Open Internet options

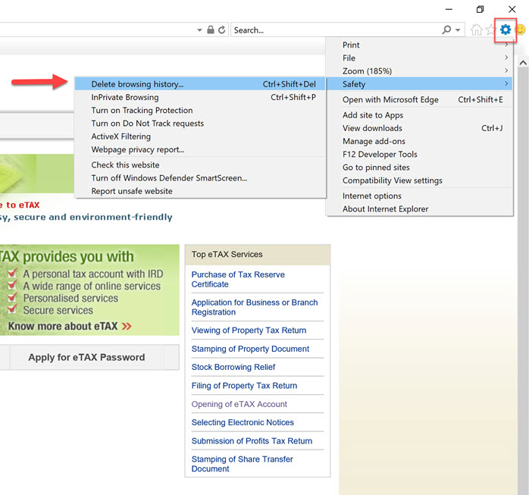tap(420, 196)
